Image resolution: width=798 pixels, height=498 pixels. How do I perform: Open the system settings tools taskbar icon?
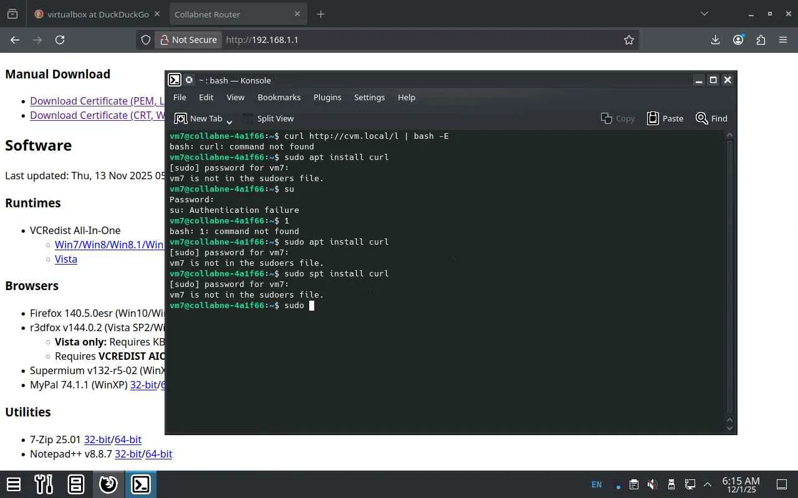tap(44, 484)
